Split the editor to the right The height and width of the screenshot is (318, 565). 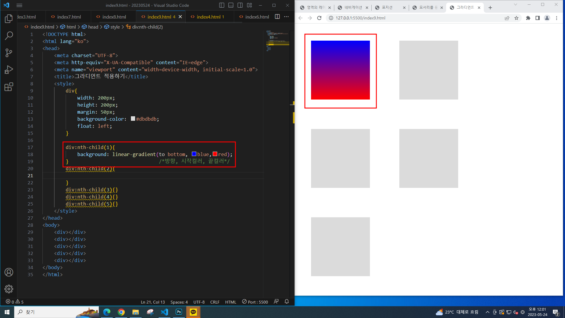coord(277,17)
